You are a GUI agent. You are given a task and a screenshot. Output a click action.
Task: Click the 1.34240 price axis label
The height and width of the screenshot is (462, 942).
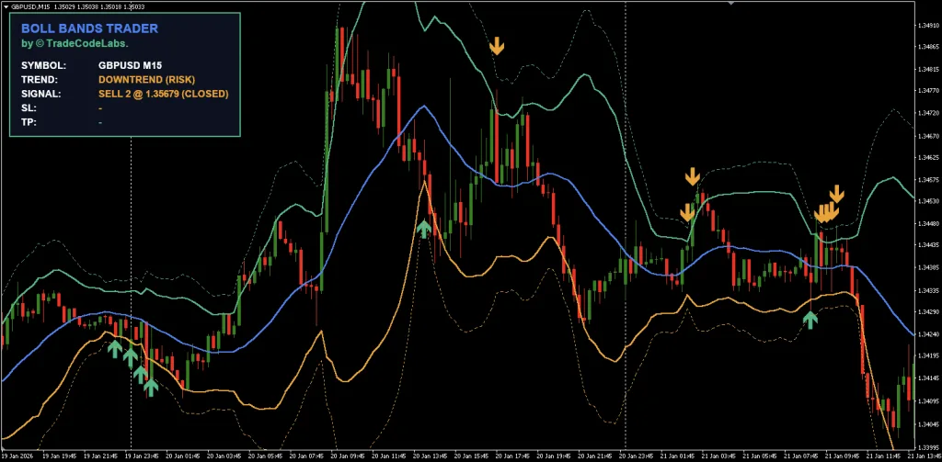(x=929, y=334)
